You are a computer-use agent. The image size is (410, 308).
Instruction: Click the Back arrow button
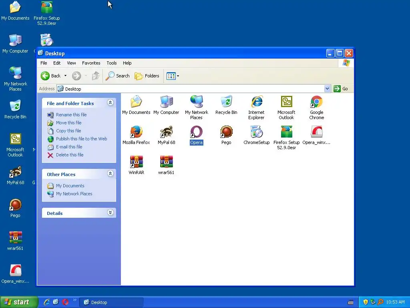pyautogui.click(x=51, y=76)
